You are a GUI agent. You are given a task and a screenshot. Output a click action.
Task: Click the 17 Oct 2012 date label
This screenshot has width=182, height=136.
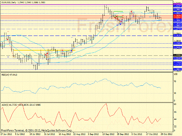point(152,134)
